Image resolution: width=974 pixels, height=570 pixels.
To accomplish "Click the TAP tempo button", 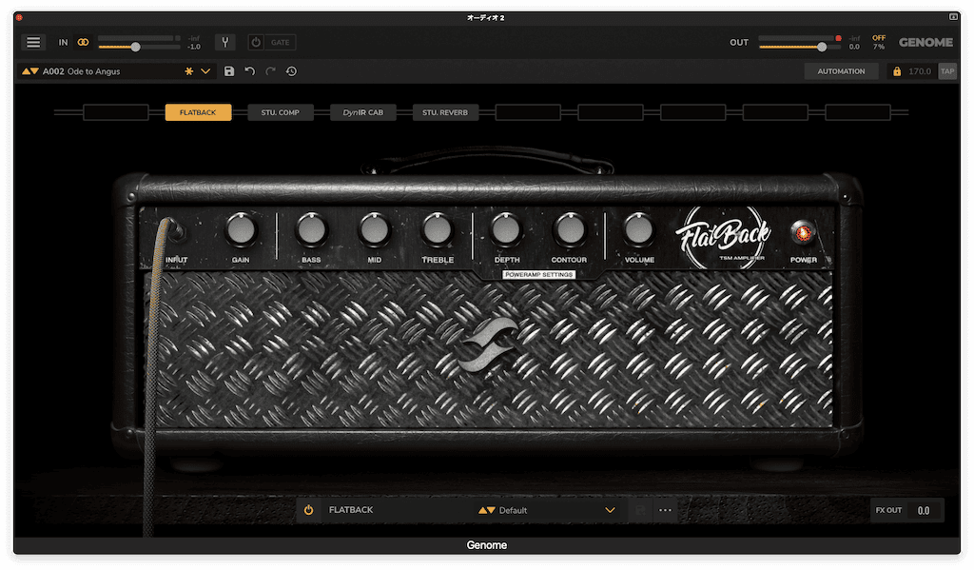I will coord(947,71).
